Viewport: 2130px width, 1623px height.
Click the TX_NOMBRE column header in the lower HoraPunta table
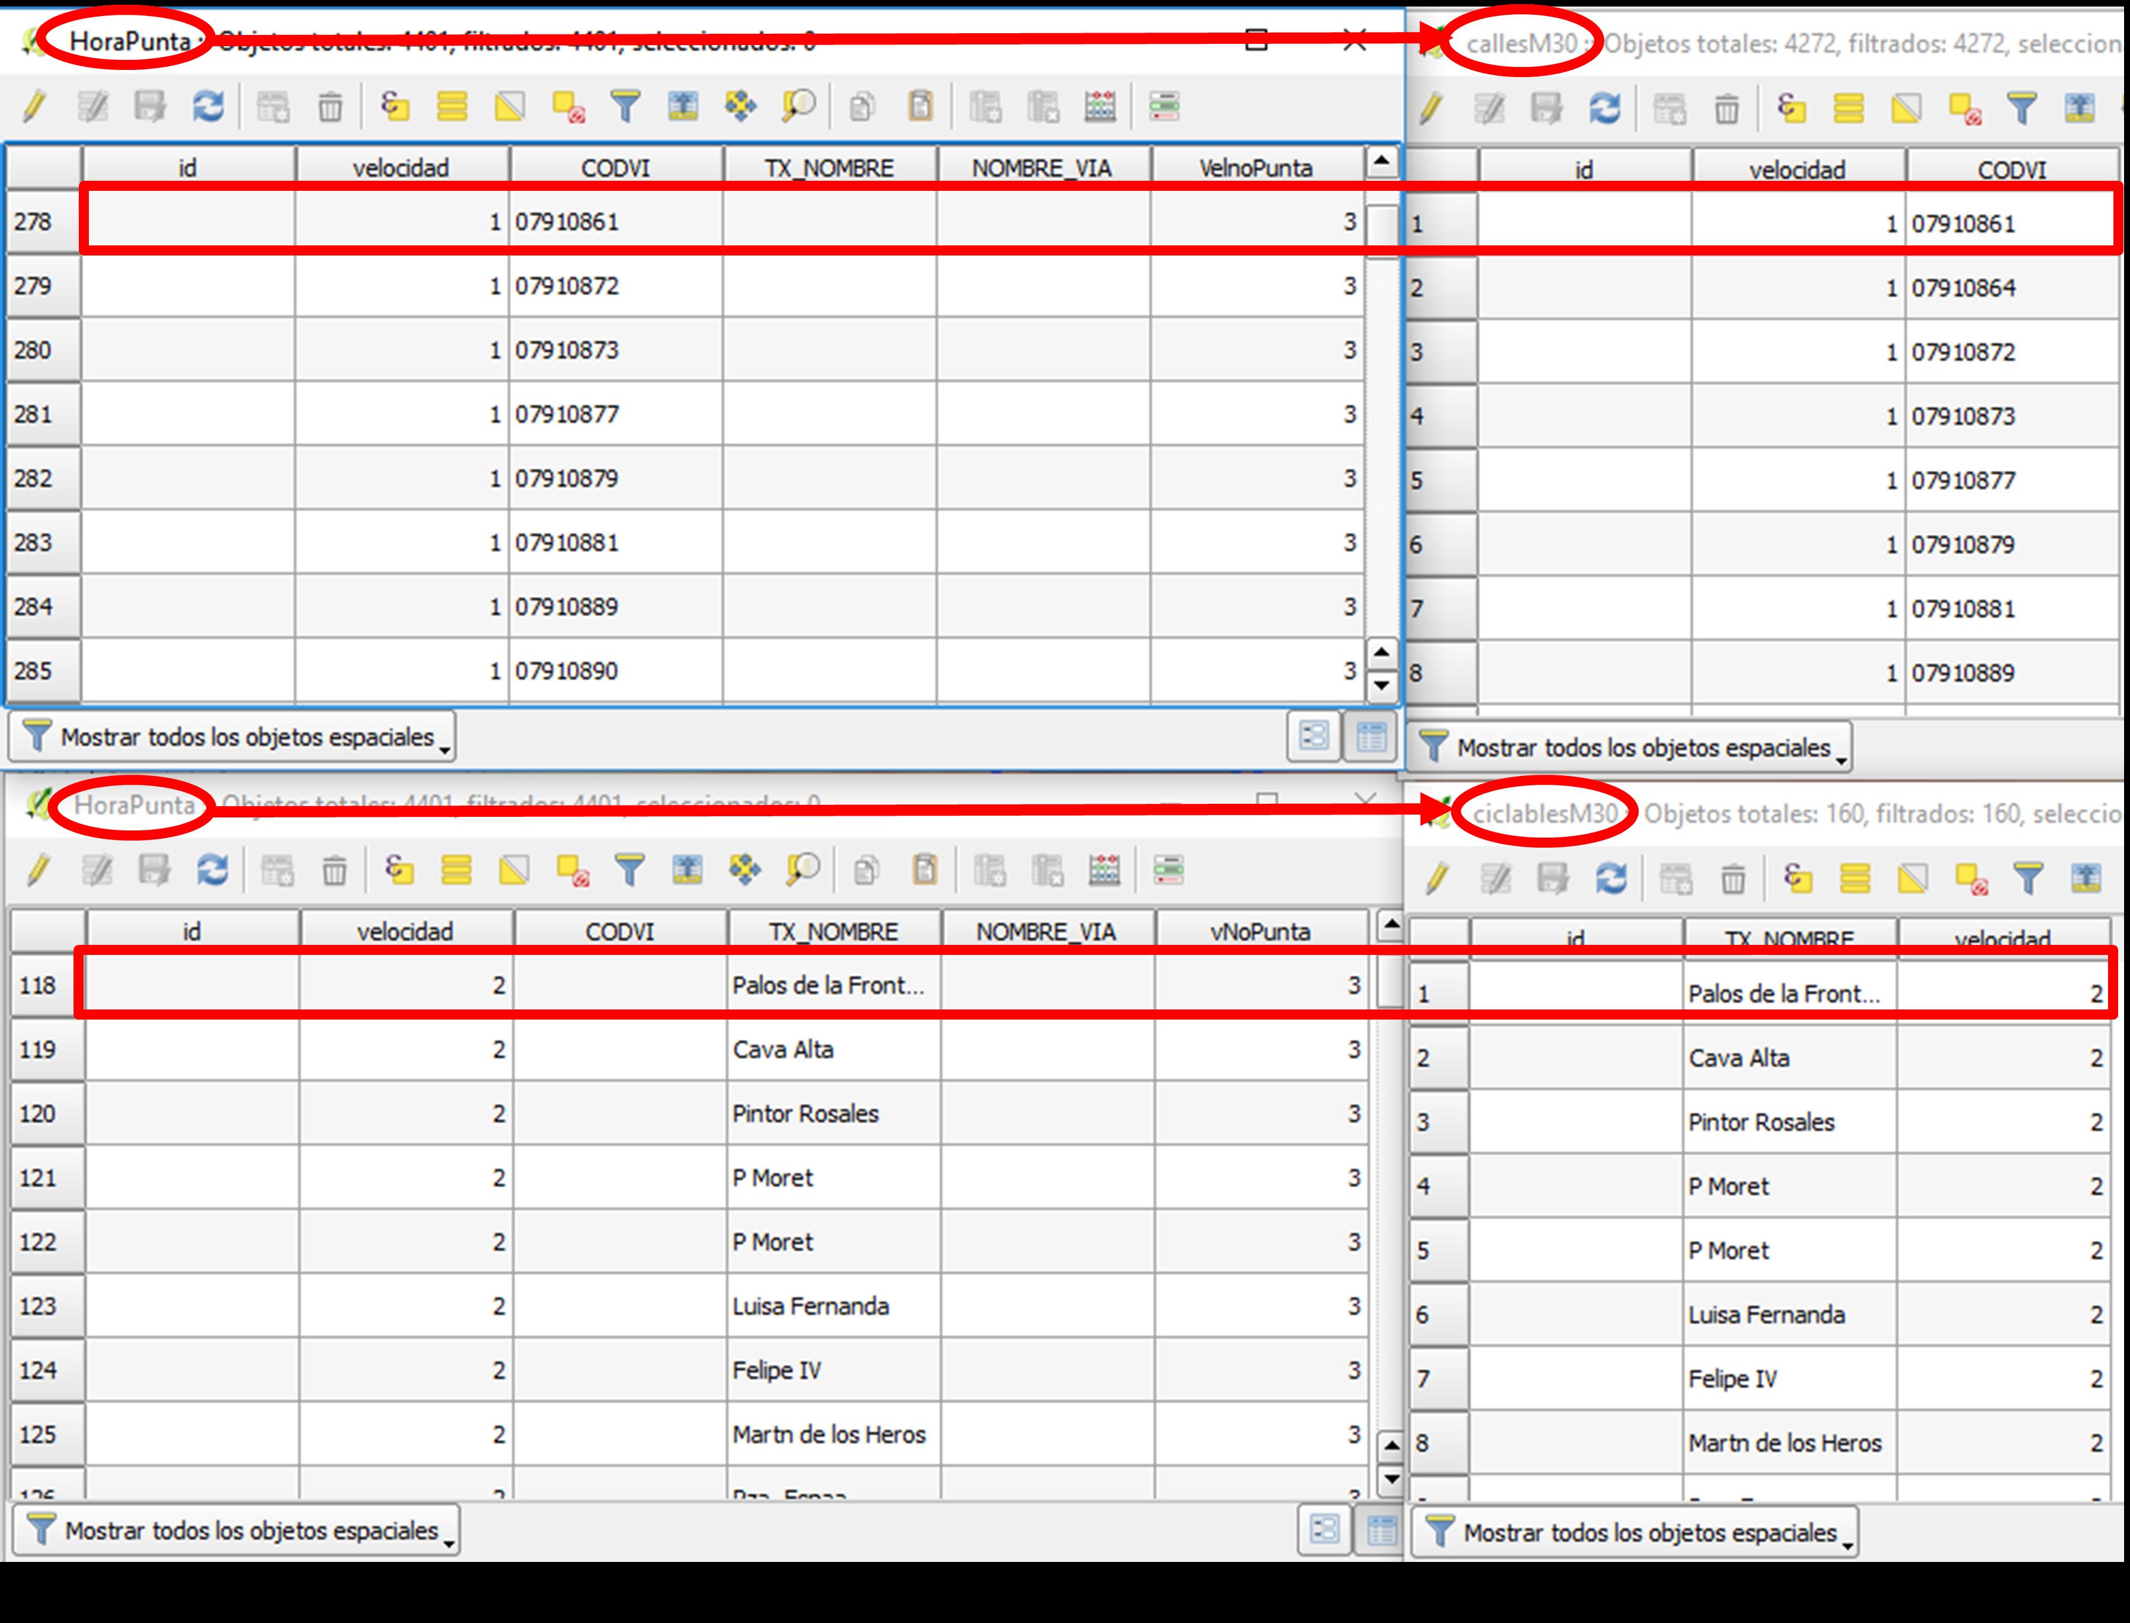[833, 932]
